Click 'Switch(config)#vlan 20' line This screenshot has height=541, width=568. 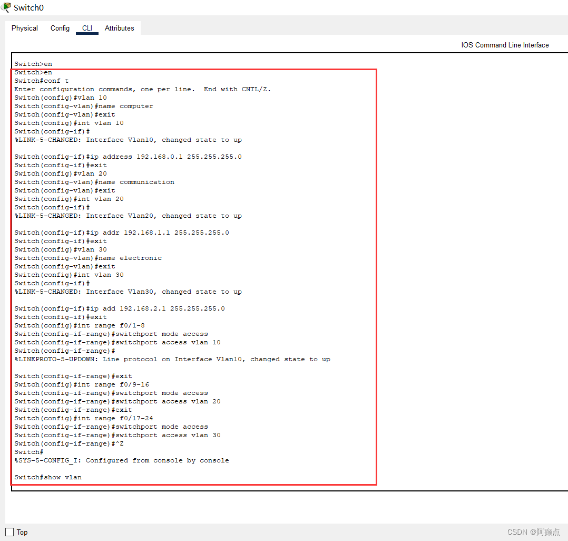click(61, 173)
